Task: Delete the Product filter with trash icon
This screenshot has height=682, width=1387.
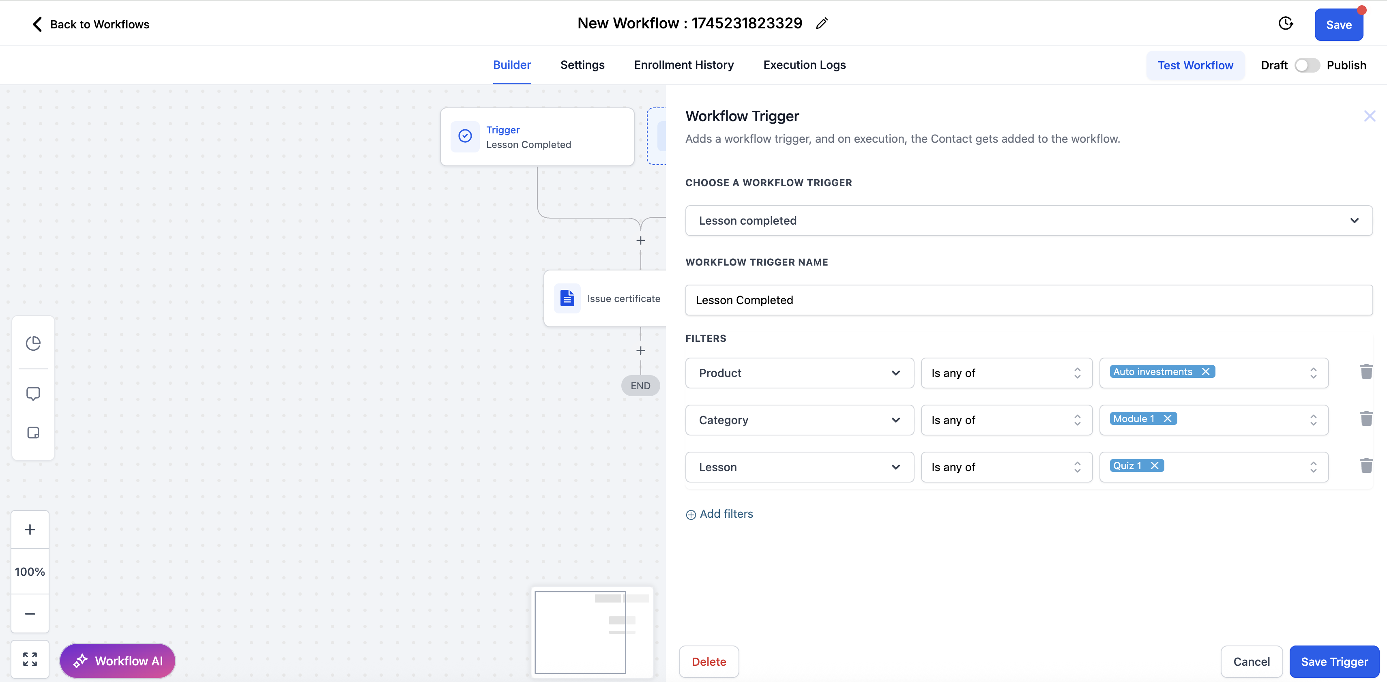Action: coord(1366,372)
